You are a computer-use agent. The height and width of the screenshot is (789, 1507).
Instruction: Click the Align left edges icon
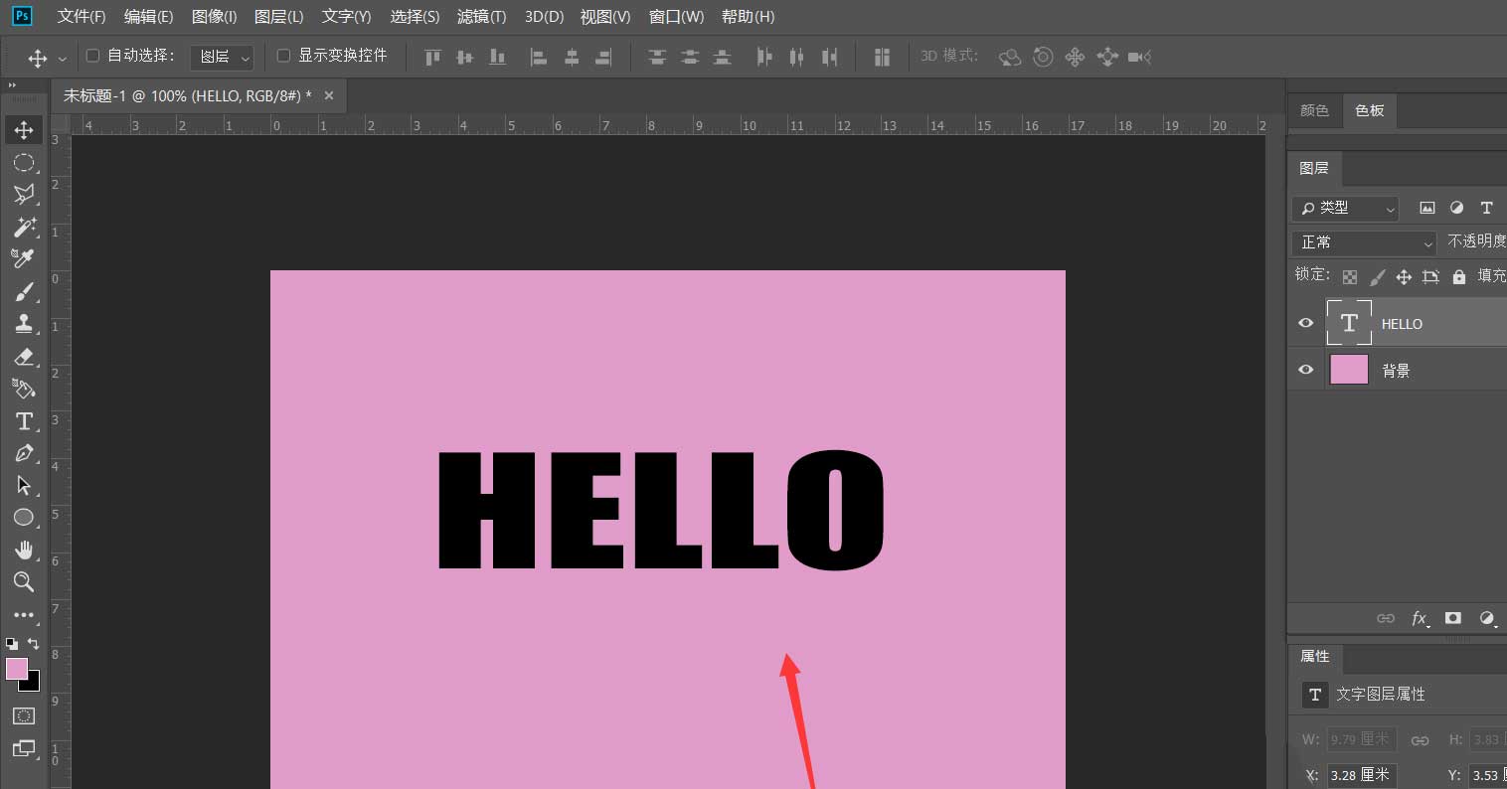tap(538, 57)
